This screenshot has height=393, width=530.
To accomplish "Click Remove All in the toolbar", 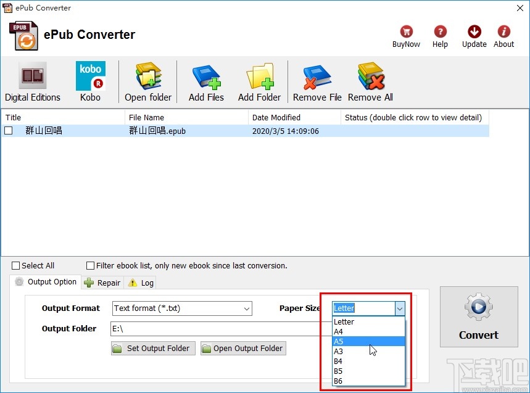I will pyautogui.click(x=370, y=81).
